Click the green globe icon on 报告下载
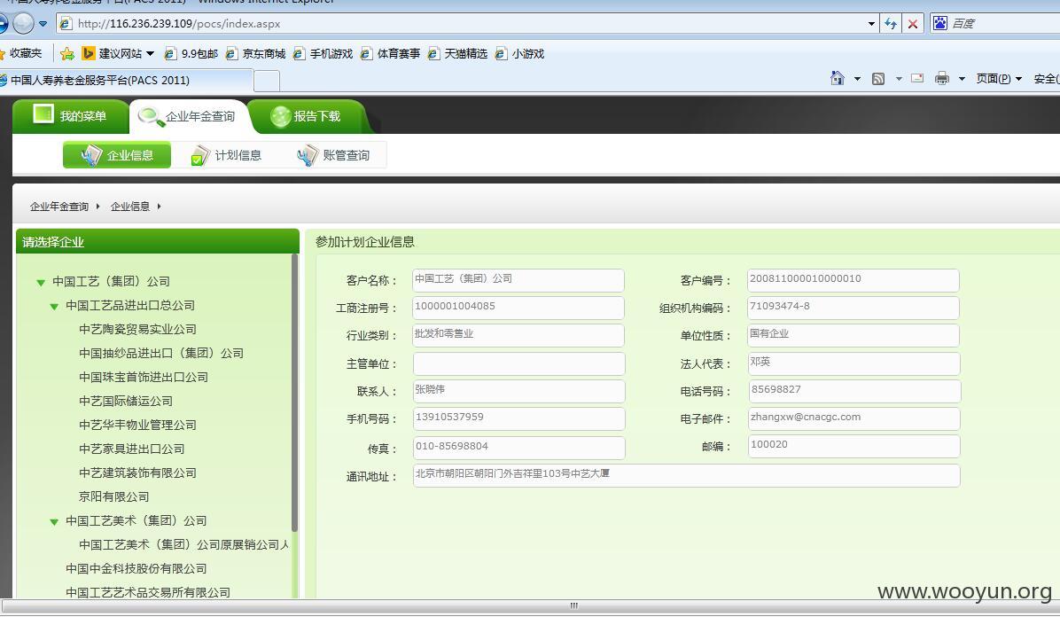This screenshot has width=1060, height=617. click(280, 116)
